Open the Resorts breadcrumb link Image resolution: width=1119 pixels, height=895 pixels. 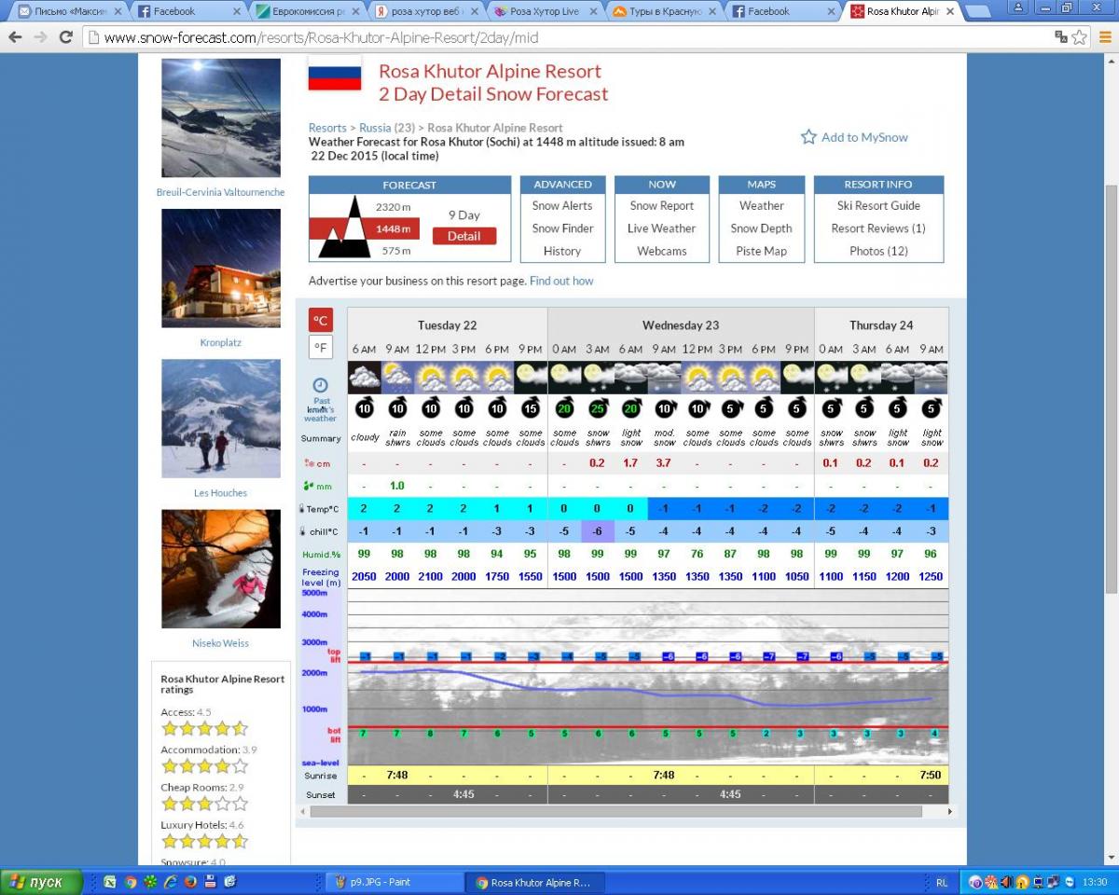[x=327, y=128]
